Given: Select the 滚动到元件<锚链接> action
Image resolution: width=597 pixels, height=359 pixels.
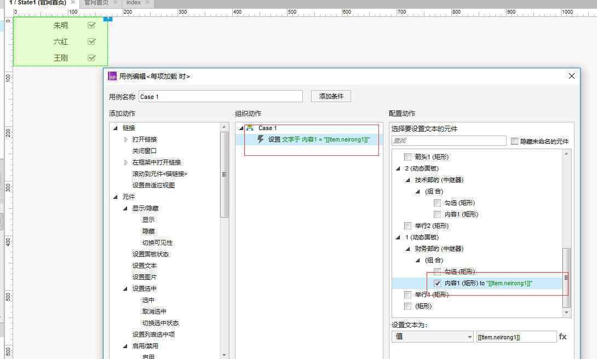Looking at the screenshot, I should pyautogui.click(x=159, y=174).
